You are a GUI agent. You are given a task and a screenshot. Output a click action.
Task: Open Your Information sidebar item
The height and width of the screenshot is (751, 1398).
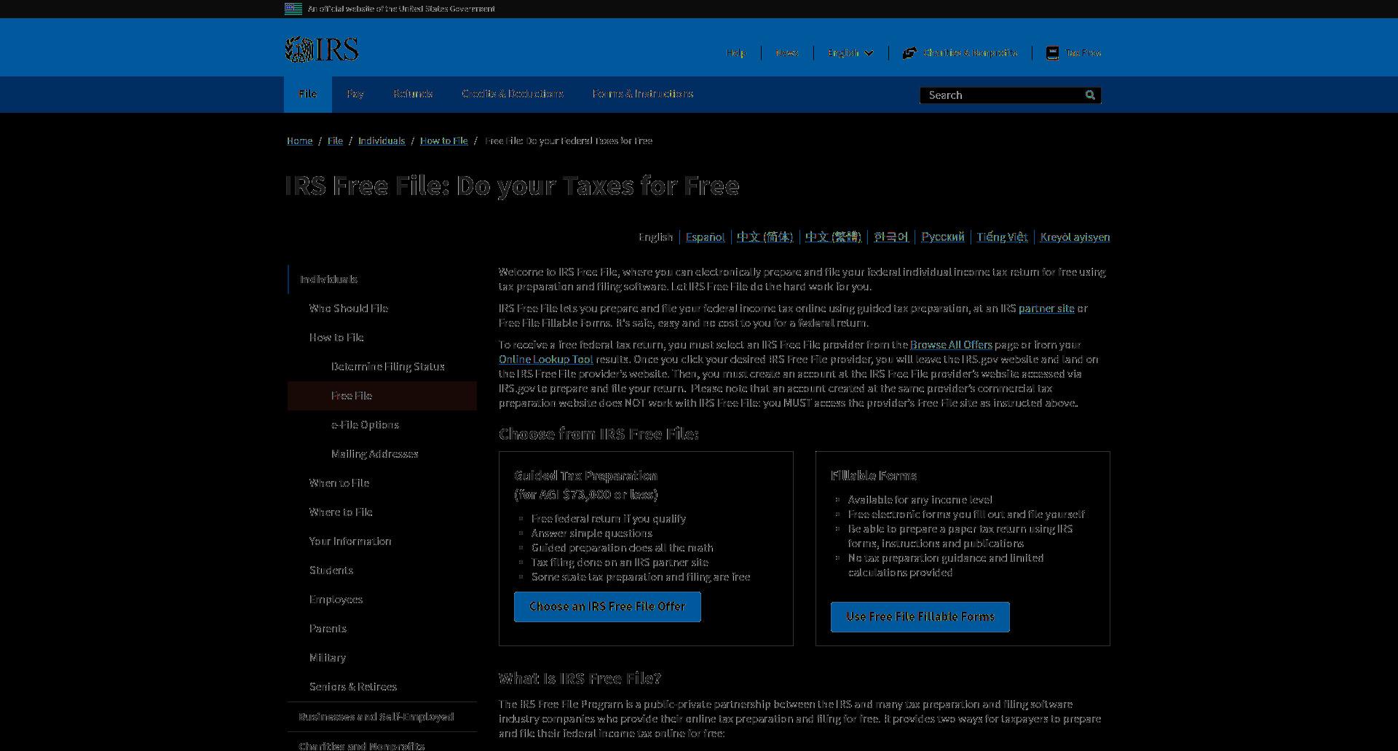click(349, 541)
